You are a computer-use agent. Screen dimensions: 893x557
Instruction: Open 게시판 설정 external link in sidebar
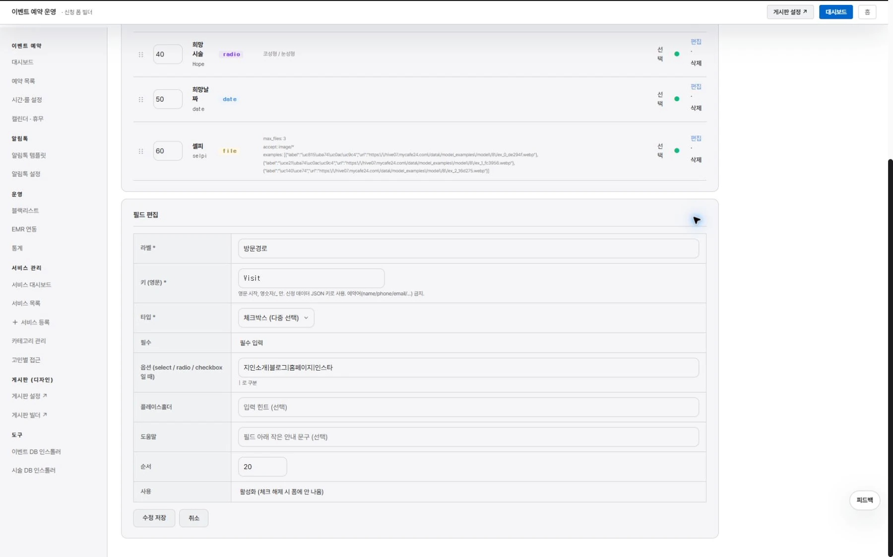(x=29, y=396)
